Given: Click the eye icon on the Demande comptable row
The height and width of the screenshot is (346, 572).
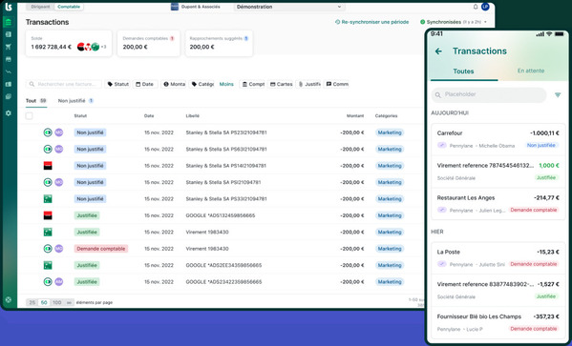Looking at the screenshot, I should coord(48,249).
